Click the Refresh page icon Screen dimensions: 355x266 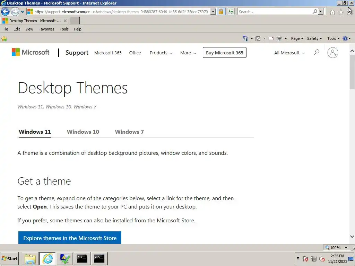click(x=231, y=11)
